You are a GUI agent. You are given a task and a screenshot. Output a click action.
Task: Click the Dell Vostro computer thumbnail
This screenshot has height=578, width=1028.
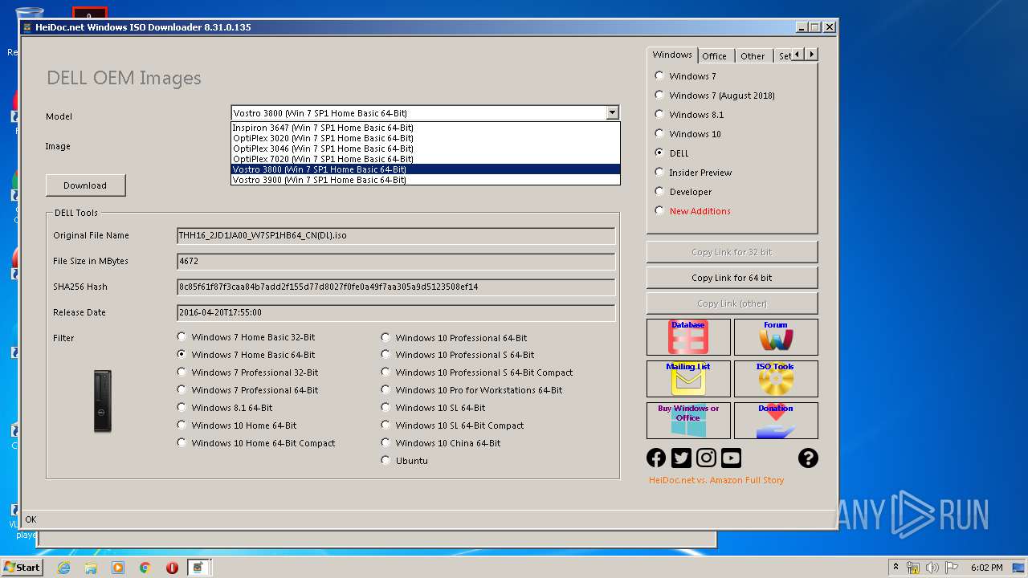(103, 401)
